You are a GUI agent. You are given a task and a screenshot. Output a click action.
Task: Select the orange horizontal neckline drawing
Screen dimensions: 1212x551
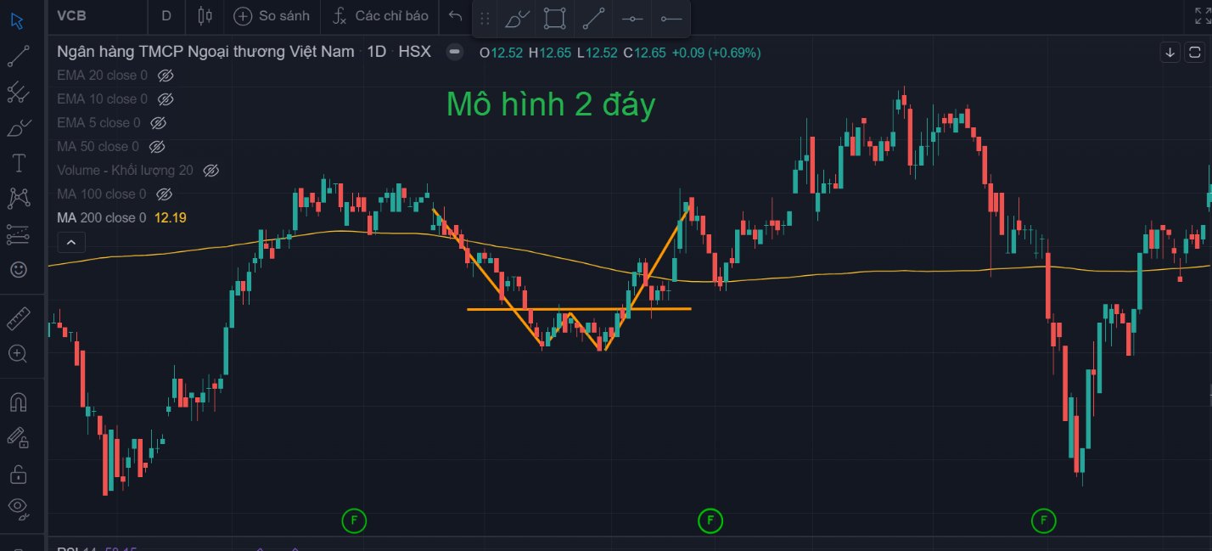580,309
